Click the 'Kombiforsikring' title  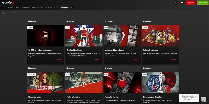coord(112,97)
